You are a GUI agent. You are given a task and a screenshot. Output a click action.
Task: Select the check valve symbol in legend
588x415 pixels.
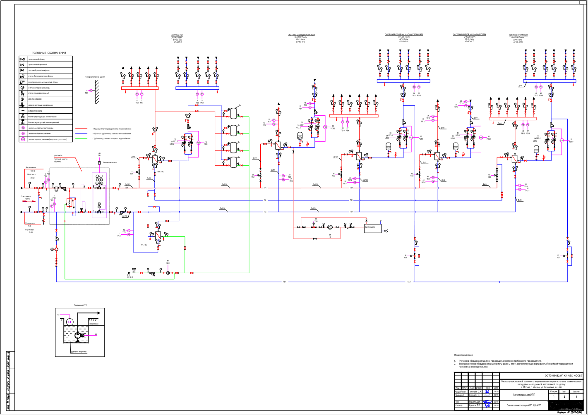pyautogui.click(x=22, y=70)
